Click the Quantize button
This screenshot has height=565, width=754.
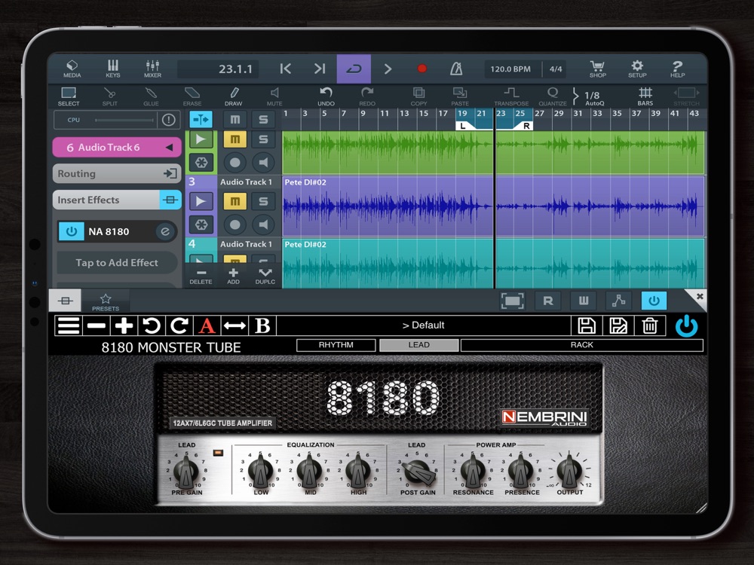pos(553,96)
